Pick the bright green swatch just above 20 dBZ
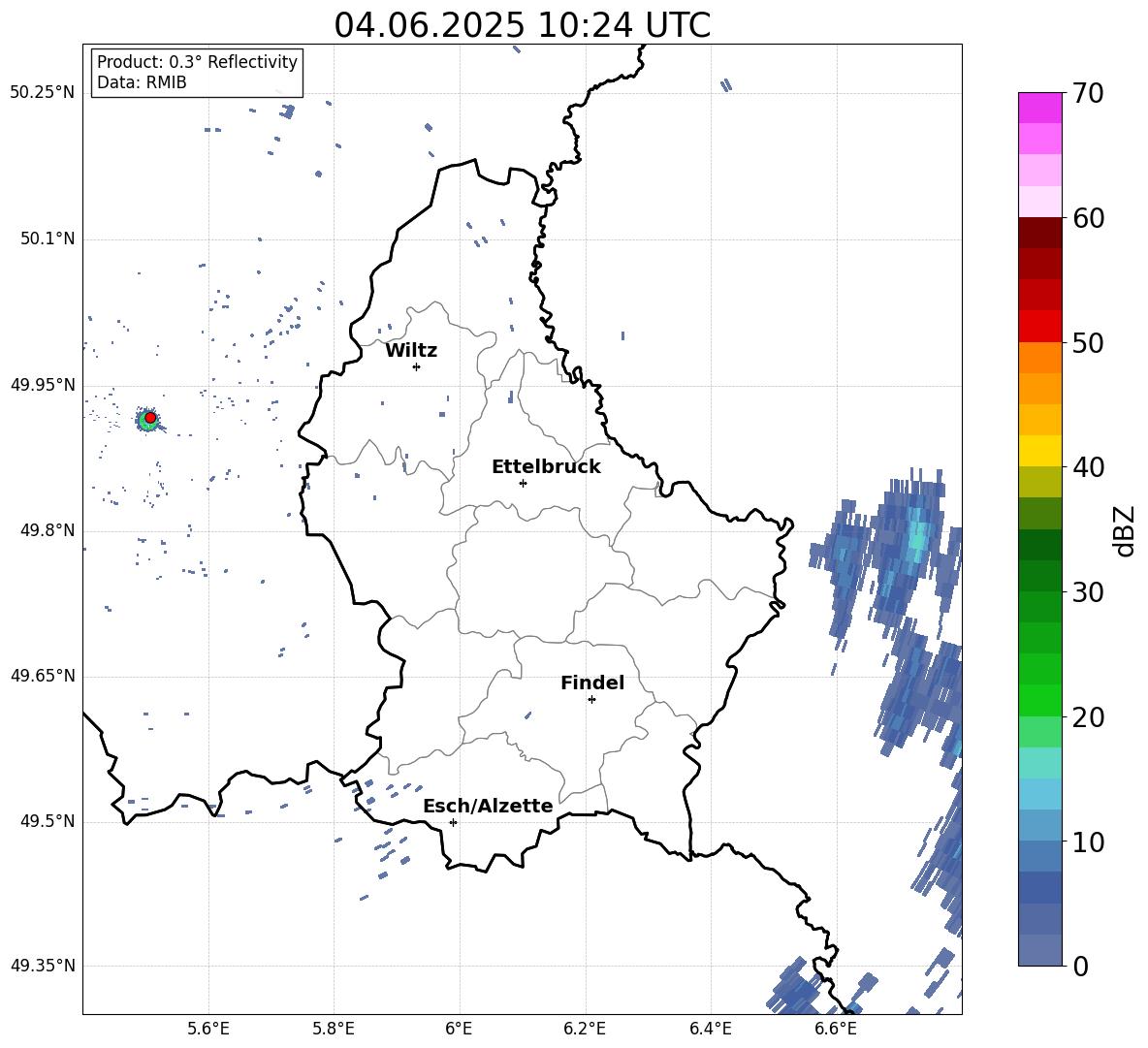The width and height of the screenshot is (1148, 1048). click(1039, 700)
